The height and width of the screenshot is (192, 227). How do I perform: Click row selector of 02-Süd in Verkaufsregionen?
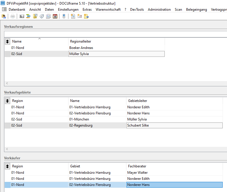tap(7, 54)
